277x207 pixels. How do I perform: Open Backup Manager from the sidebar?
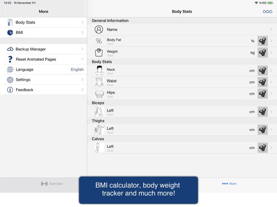(44, 49)
